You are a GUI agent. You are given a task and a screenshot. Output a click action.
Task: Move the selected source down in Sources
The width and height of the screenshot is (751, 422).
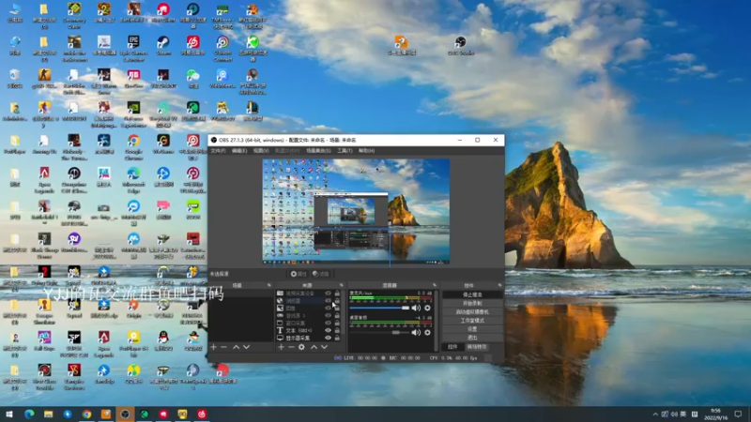(x=324, y=347)
